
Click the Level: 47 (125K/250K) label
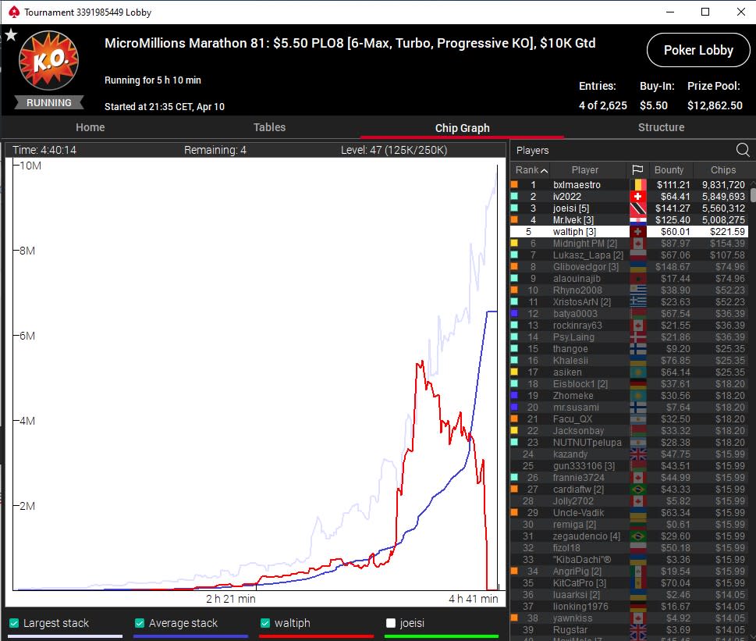pos(394,150)
